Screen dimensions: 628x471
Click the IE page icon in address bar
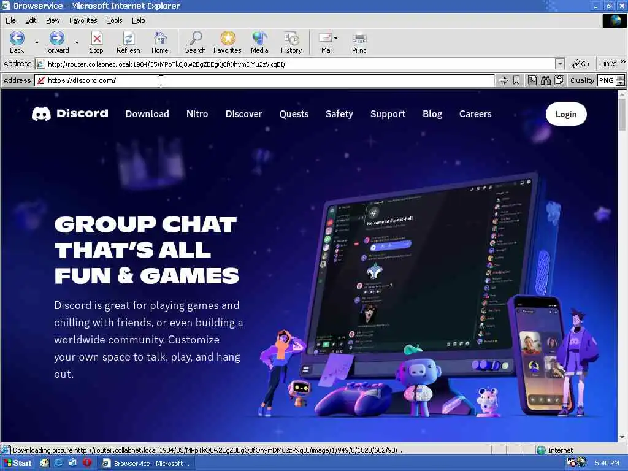click(40, 64)
